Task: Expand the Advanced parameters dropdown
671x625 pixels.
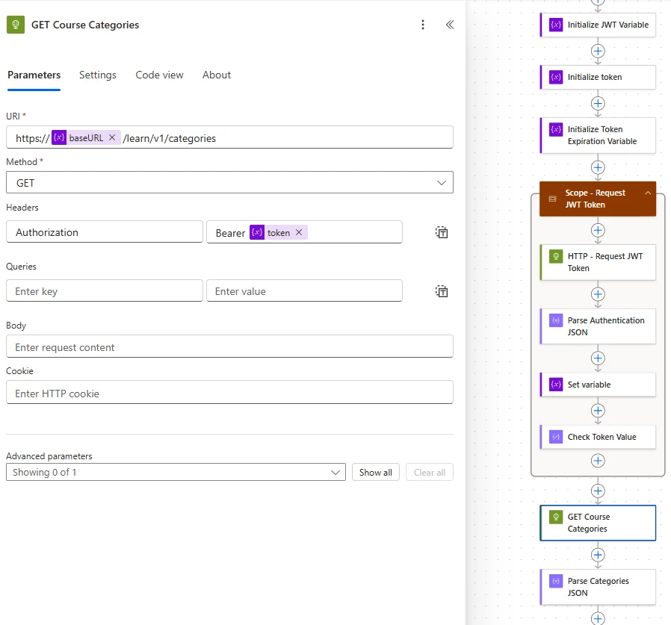Action: 176,472
